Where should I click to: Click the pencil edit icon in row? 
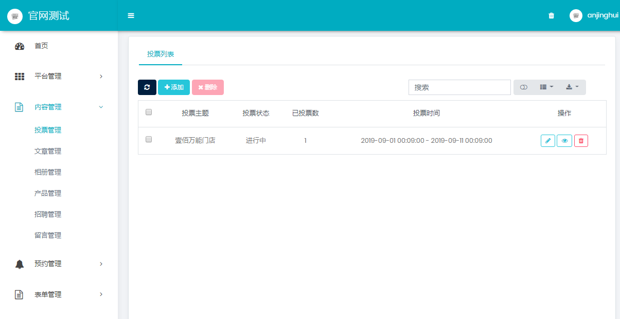(548, 141)
